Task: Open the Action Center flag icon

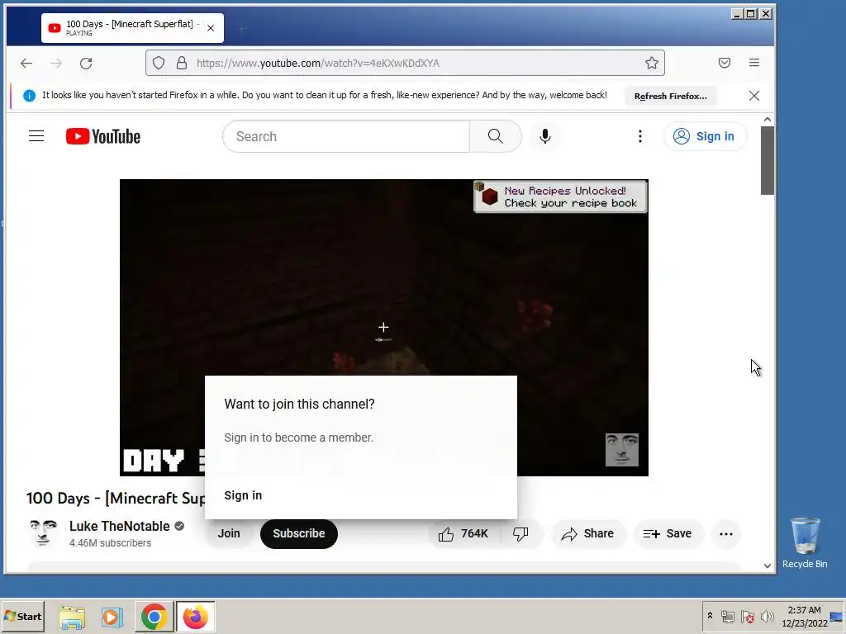Action: pos(747,617)
